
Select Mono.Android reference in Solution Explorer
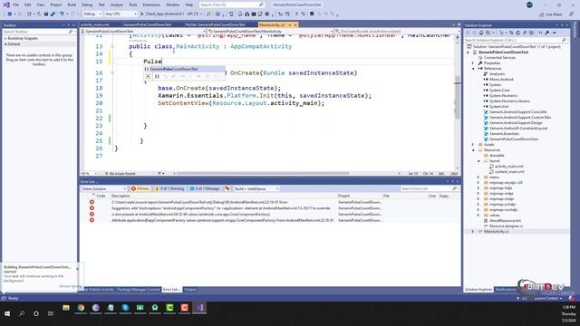tap(501, 80)
